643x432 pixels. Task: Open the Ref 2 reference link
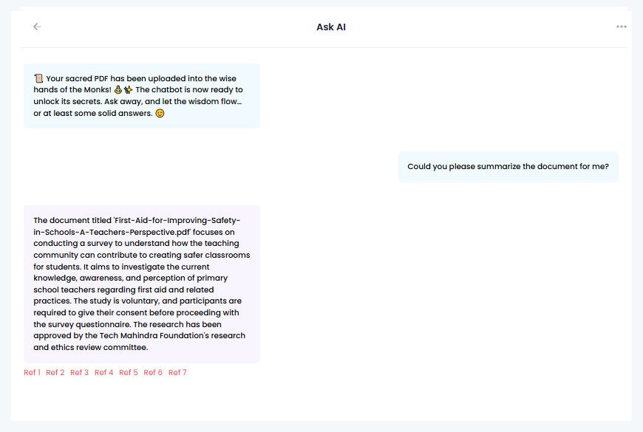pos(55,372)
